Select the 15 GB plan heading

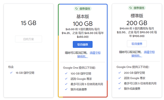[x=28, y=23]
